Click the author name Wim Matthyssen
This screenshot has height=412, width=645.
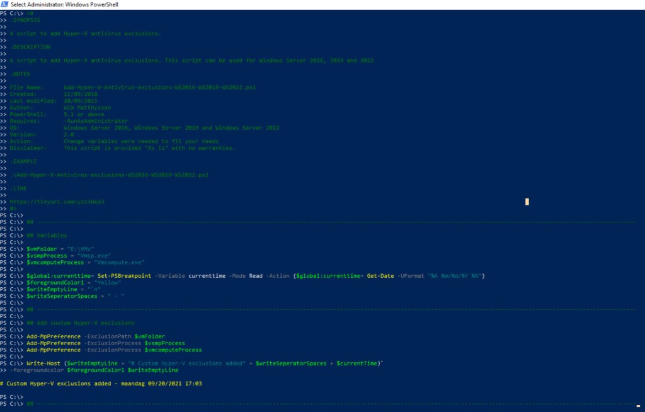tap(87, 108)
